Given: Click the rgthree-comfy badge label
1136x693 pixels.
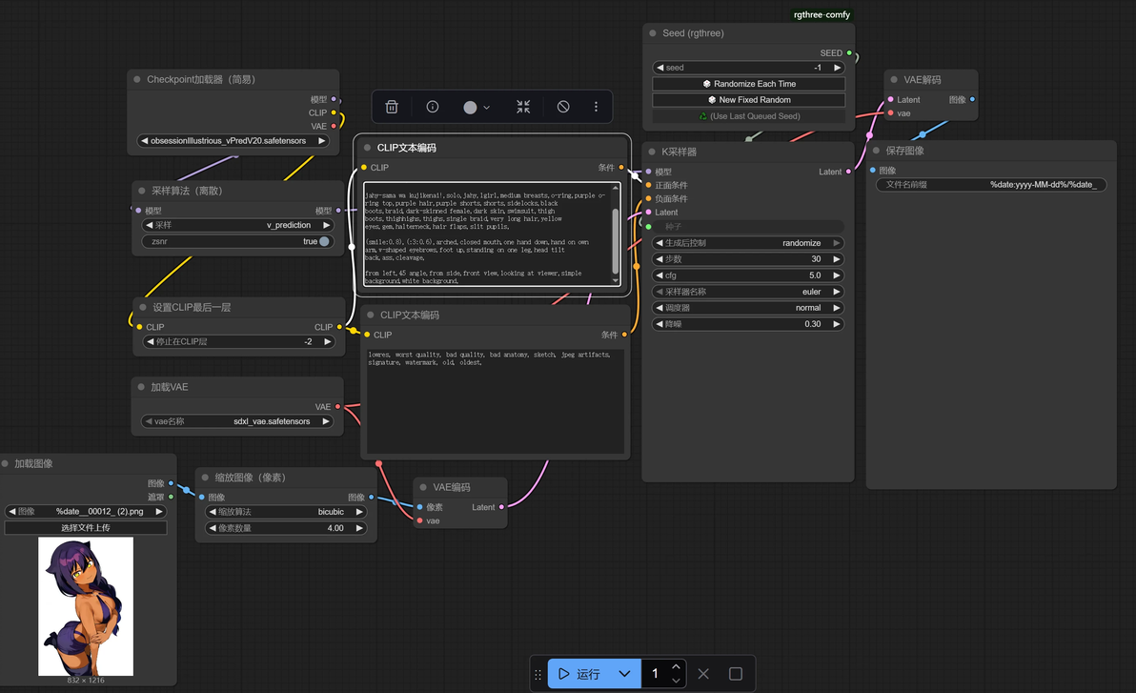Looking at the screenshot, I should pos(822,14).
